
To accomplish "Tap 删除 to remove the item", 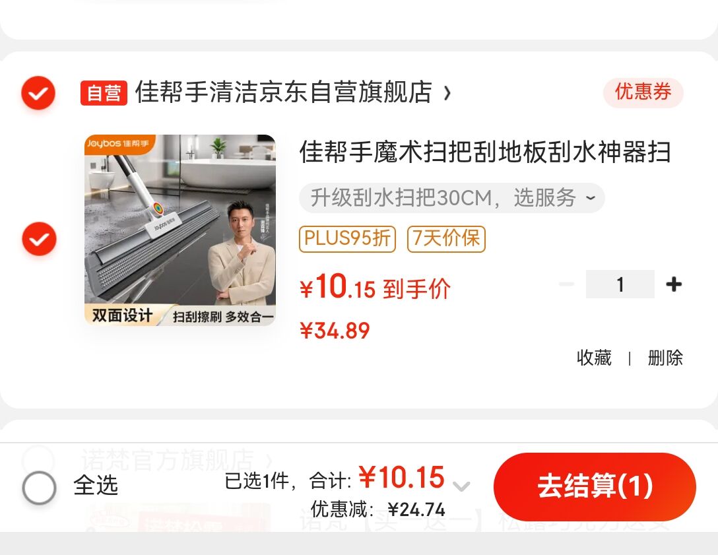I will click(x=665, y=358).
